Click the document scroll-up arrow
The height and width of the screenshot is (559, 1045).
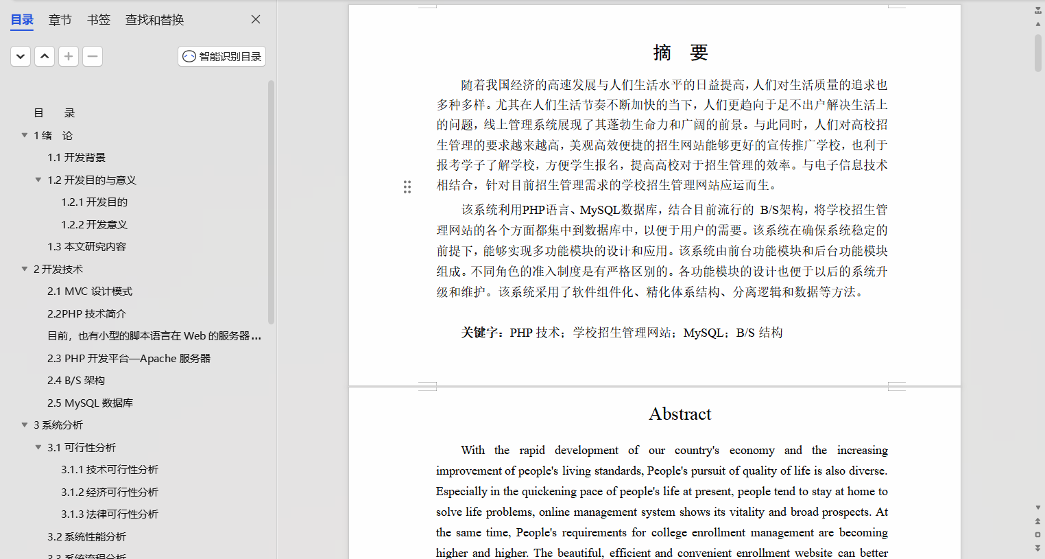tap(1038, 24)
